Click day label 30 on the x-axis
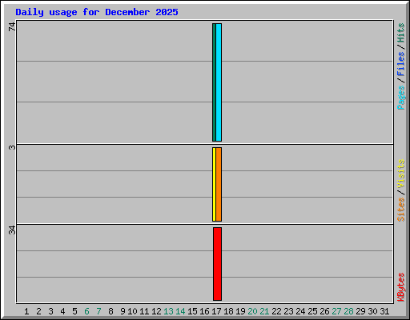Screen dimensions: 410x320 [372, 311]
